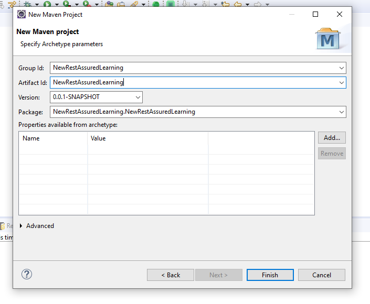This screenshot has height=304, width=370.
Task: Click the Previous Annotation toolbar icon
Action: click(206, 4)
